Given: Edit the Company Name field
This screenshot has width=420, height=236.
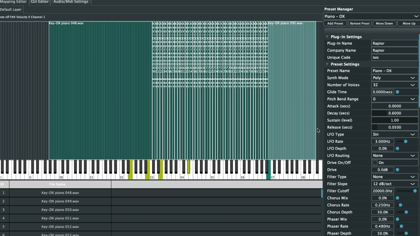Looking at the screenshot, I should tap(395, 50).
